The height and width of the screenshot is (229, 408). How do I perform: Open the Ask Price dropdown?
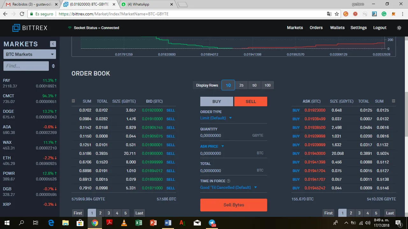coord(212,146)
